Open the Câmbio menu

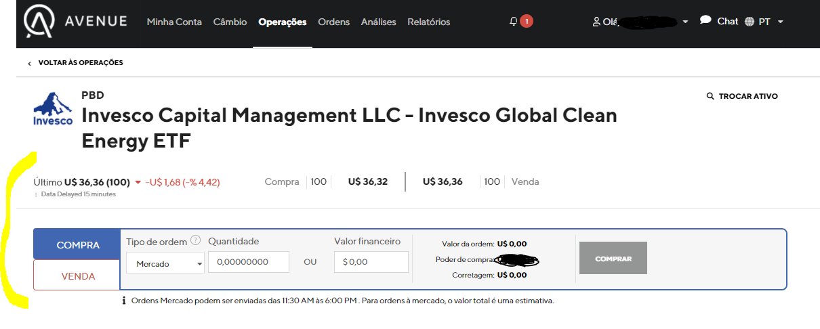pyautogui.click(x=230, y=22)
